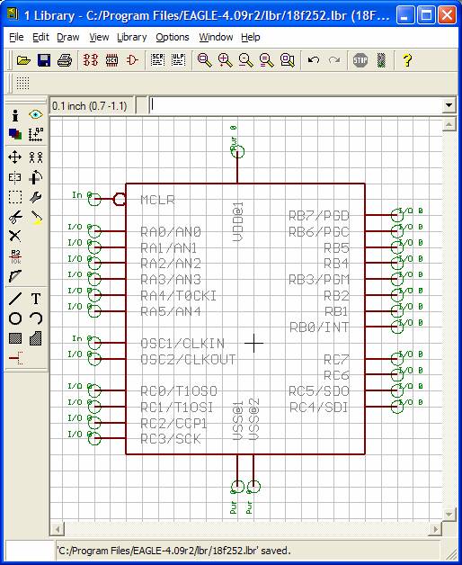This screenshot has height=565, width=462.
Task: Open the Library menu
Action: pyautogui.click(x=132, y=37)
